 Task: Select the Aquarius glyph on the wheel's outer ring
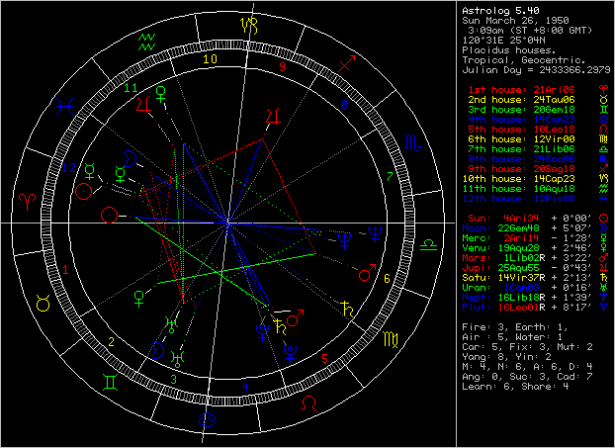point(147,41)
